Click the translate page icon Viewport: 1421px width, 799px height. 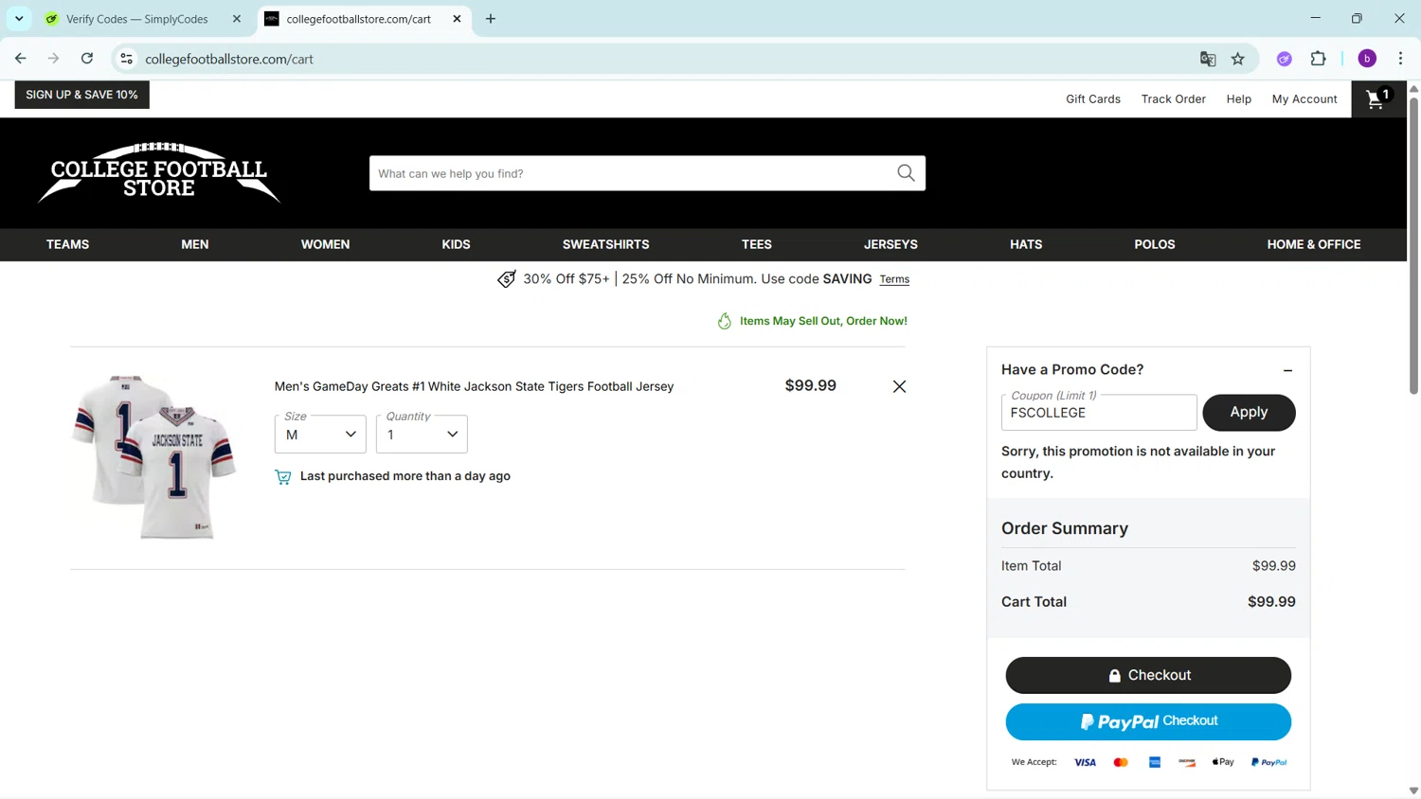[1208, 59]
